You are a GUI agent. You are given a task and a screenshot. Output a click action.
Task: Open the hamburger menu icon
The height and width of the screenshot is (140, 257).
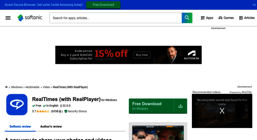pyautogui.click(x=8, y=18)
